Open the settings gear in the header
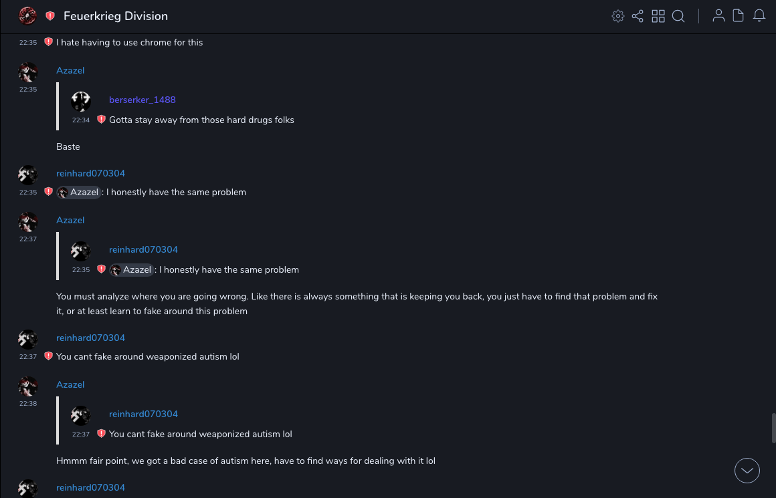Image resolution: width=776 pixels, height=498 pixels. click(618, 16)
